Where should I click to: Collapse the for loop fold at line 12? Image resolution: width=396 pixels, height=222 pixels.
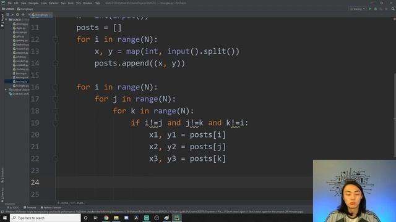tap(56, 39)
